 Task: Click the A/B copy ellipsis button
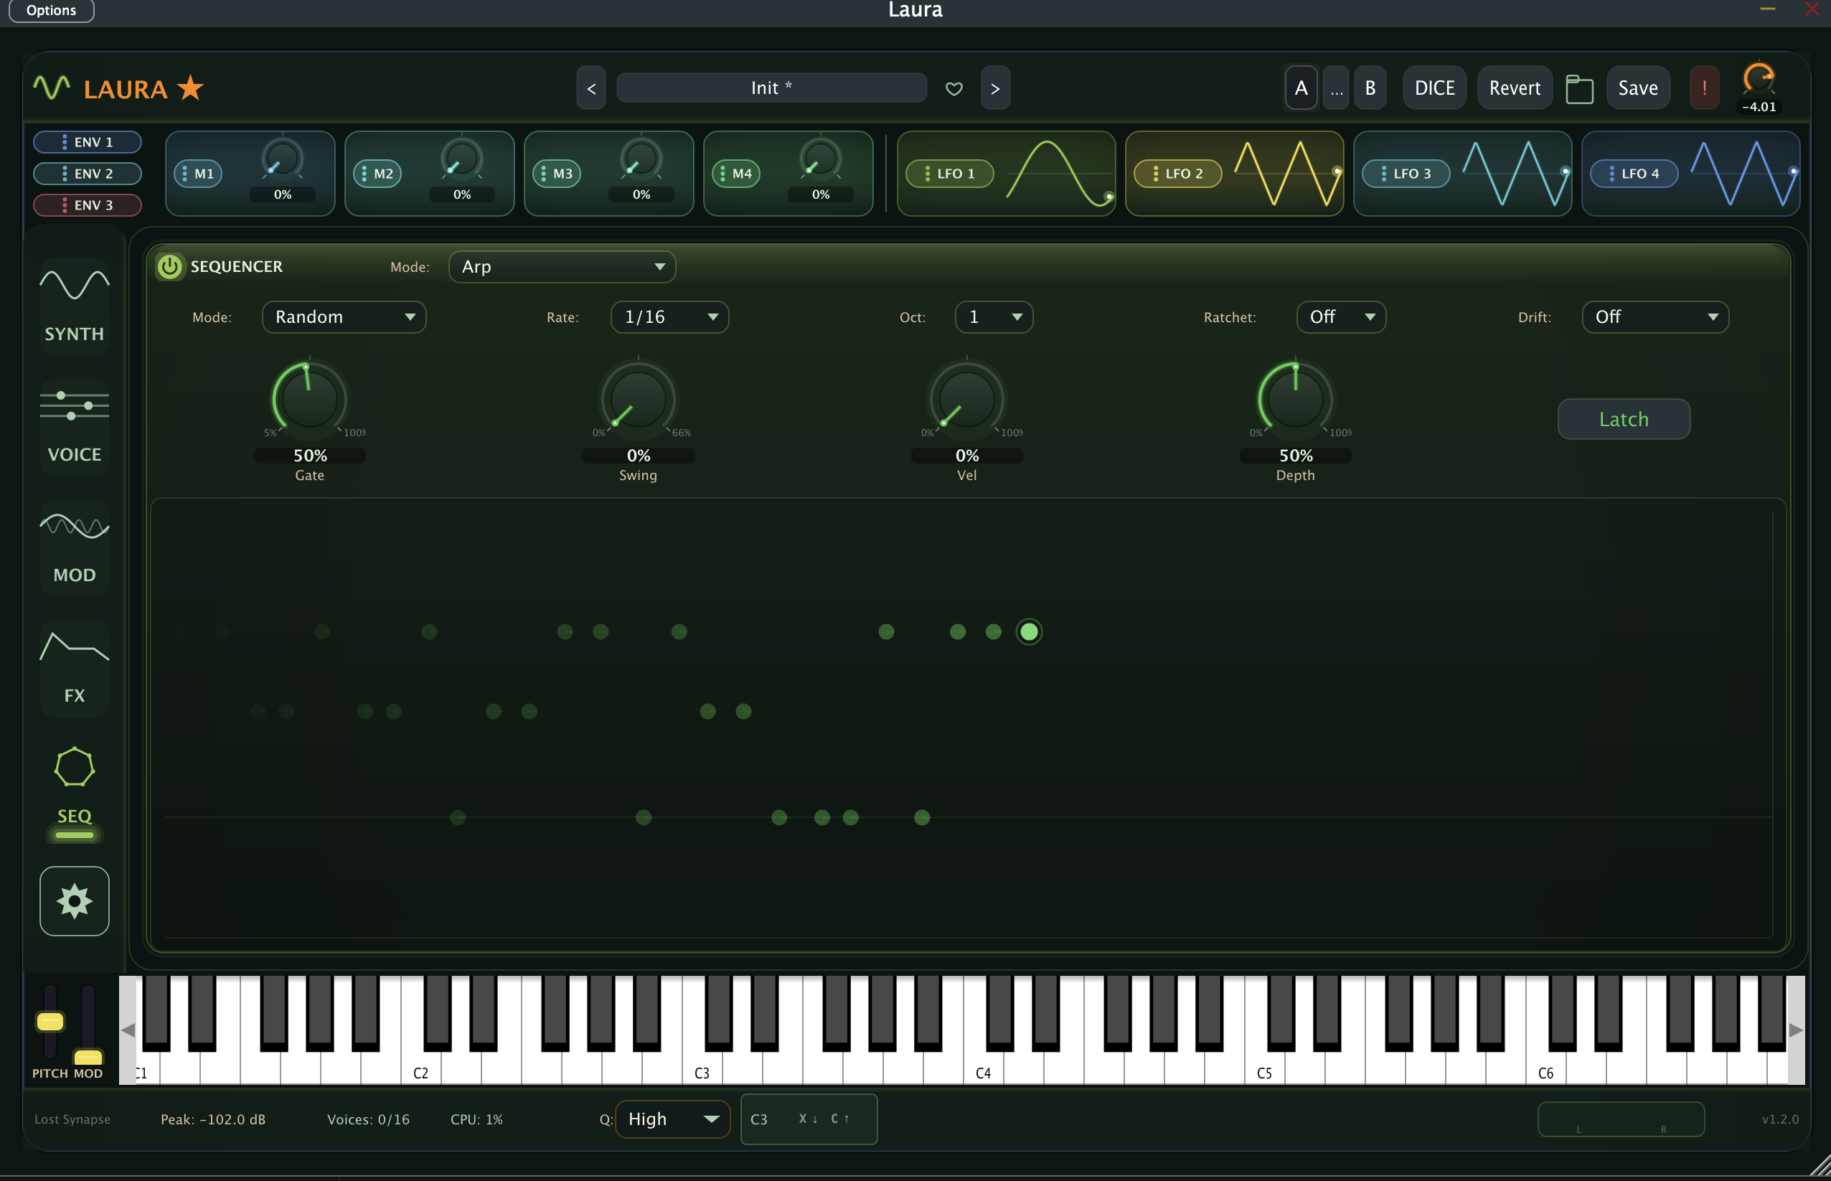click(1337, 88)
